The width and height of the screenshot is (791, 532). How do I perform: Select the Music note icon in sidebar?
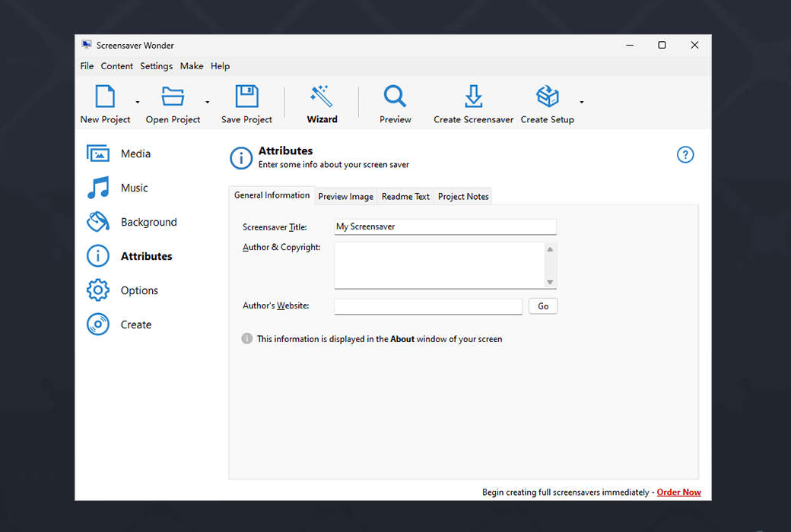[98, 188]
